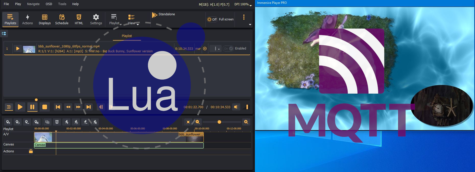The image size is (475, 172).
Task: Click current time 00:01:22.700
Action: pos(194,107)
